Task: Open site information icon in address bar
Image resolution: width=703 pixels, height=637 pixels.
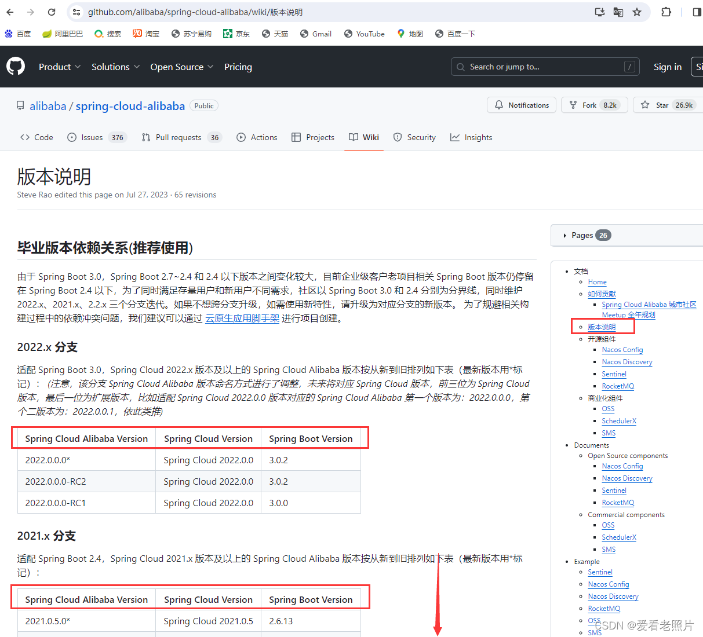Action: click(x=77, y=12)
